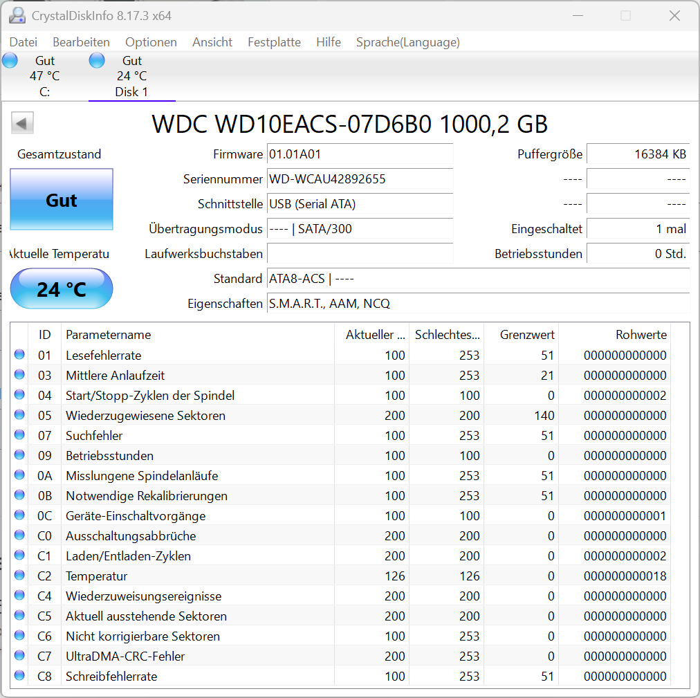Click the Schnittstelle field USB (Serial ATA)
The width and height of the screenshot is (700, 698).
360,204
